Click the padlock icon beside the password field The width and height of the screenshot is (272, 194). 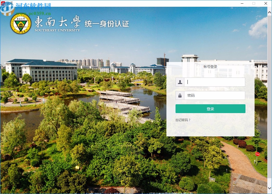180,95
